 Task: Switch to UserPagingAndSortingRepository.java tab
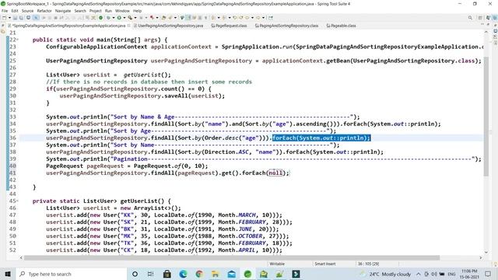168,26
